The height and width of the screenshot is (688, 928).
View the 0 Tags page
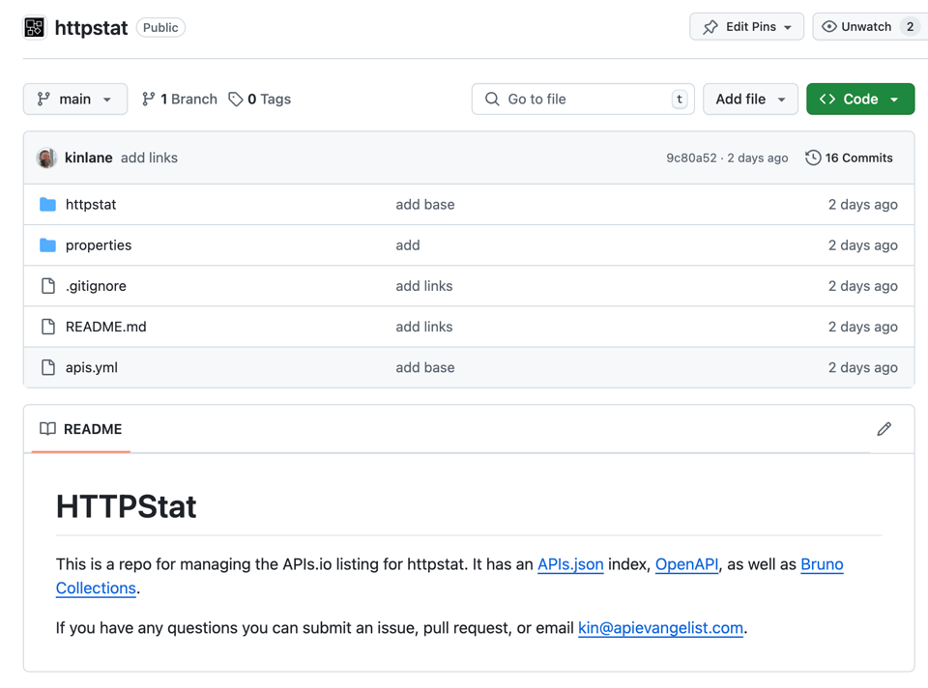tap(260, 100)
